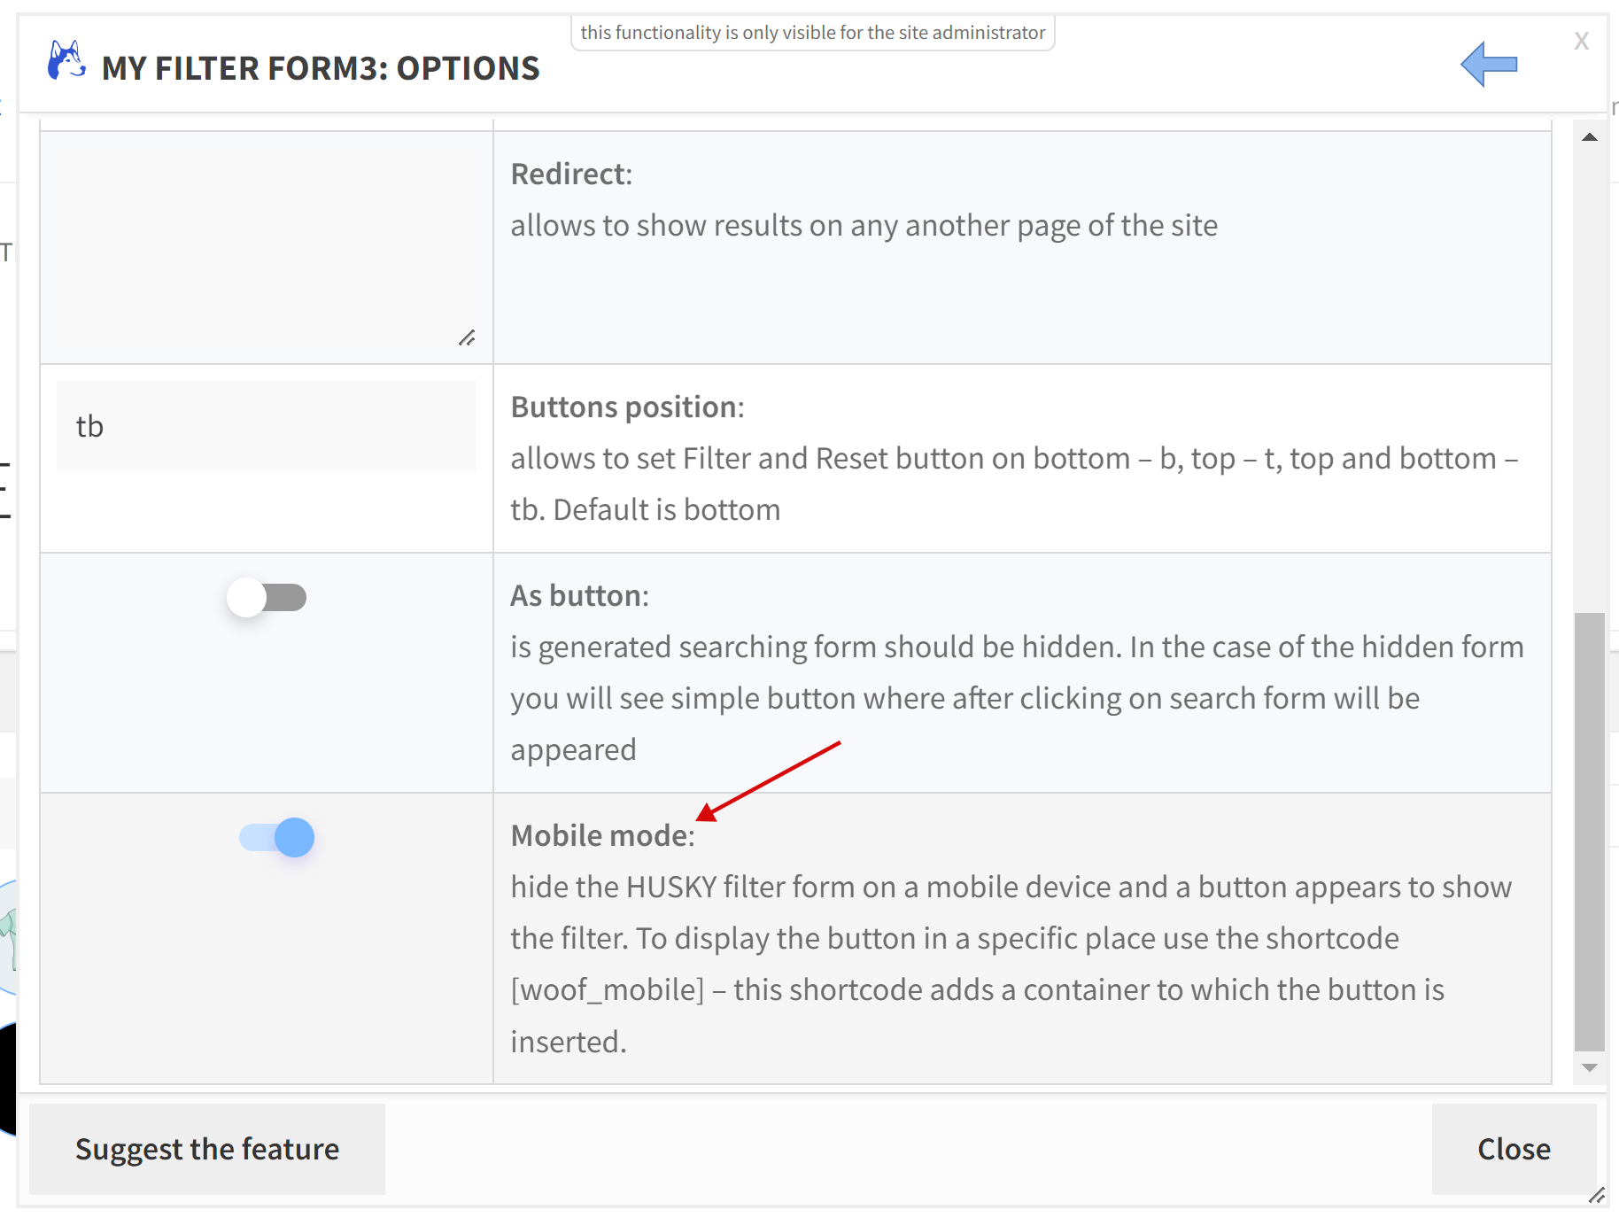
Task: Click the administrator-only notice tooltip
Action: (x=813, y=33)
